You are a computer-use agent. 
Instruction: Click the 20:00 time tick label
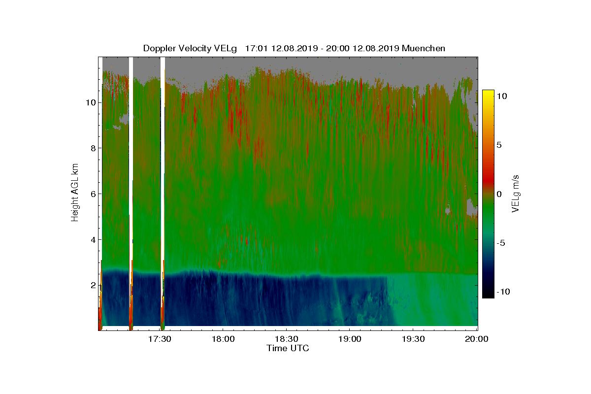point(477,339)
